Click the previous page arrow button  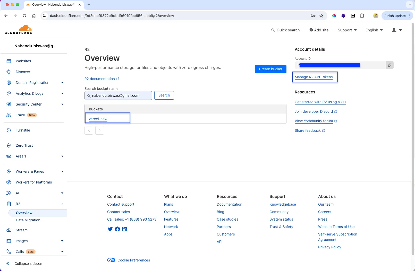(89, 130)
